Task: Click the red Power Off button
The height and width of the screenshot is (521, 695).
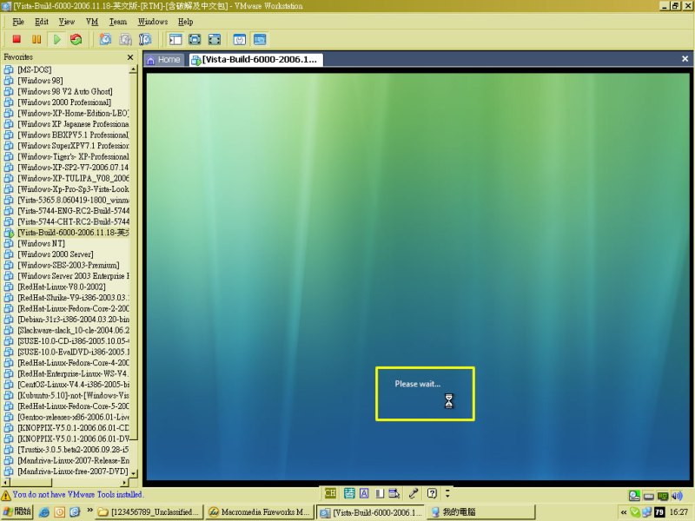Action: pos(17,39)
